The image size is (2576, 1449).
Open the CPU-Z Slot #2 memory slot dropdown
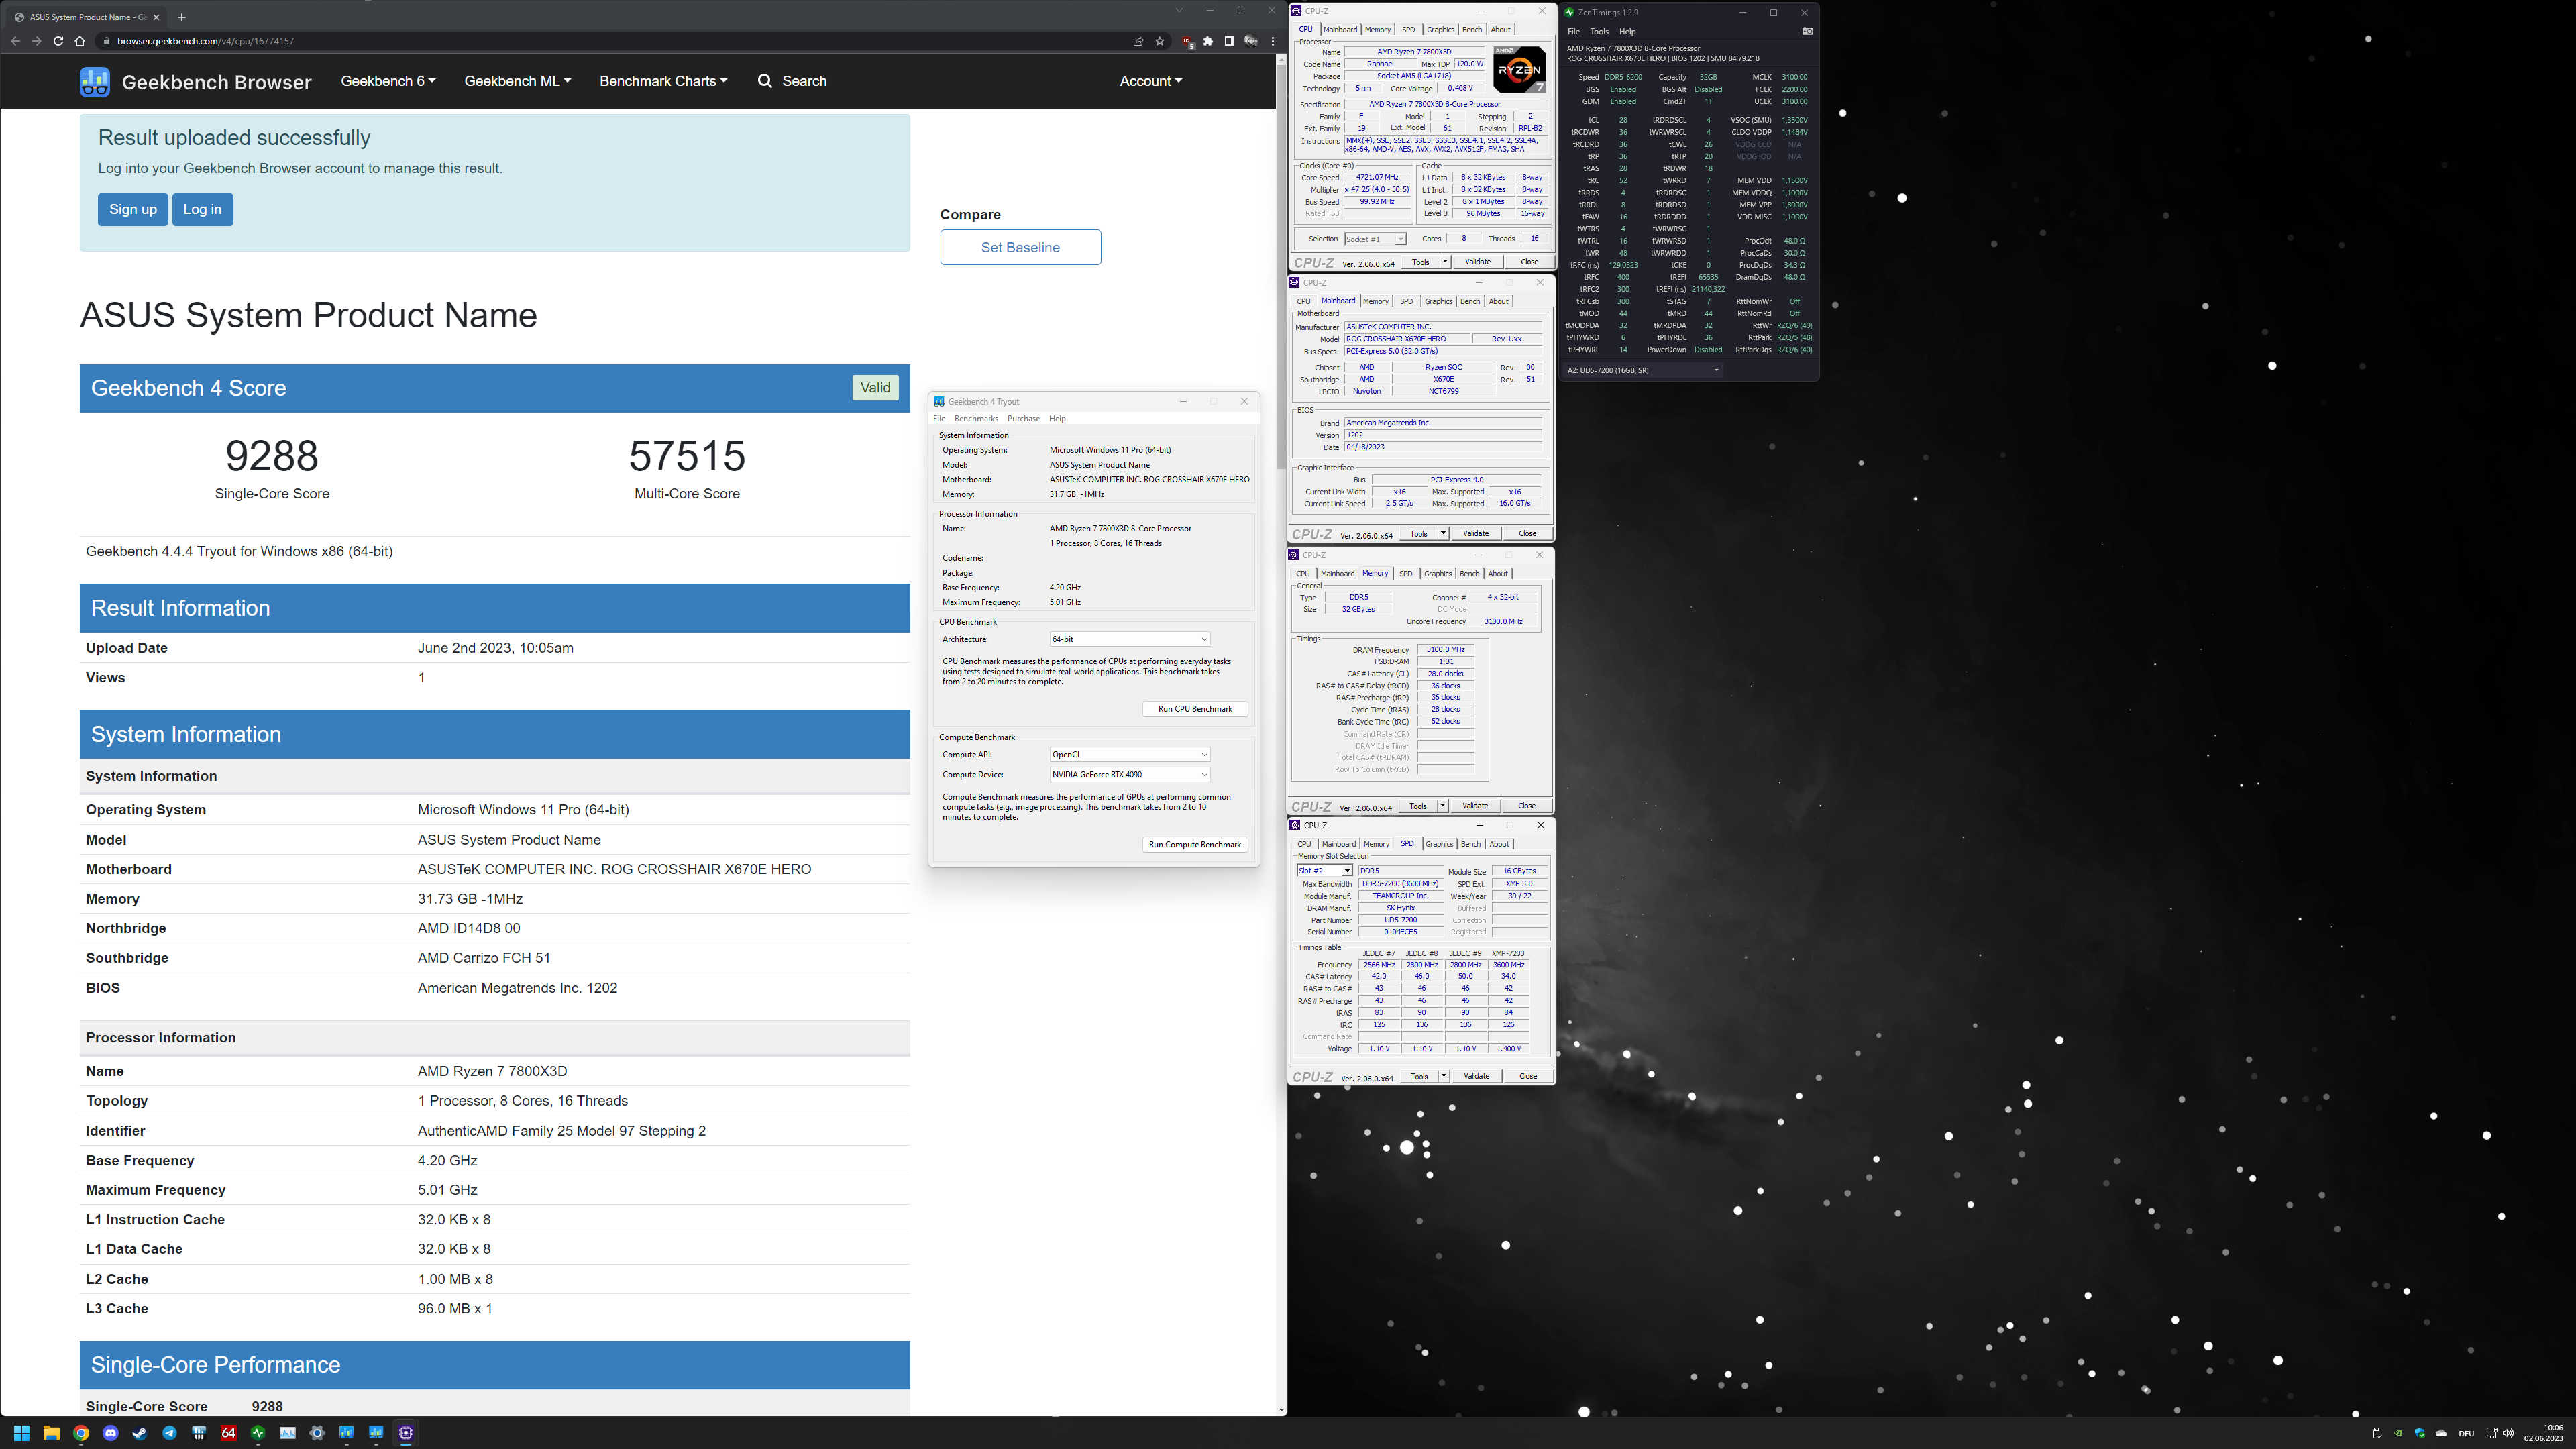pyautogui.click(x=1324, y=871)
